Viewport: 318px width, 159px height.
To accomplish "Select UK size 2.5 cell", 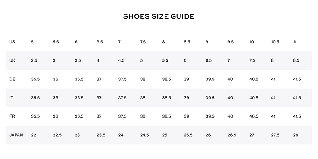I will (x=34, y=60).
